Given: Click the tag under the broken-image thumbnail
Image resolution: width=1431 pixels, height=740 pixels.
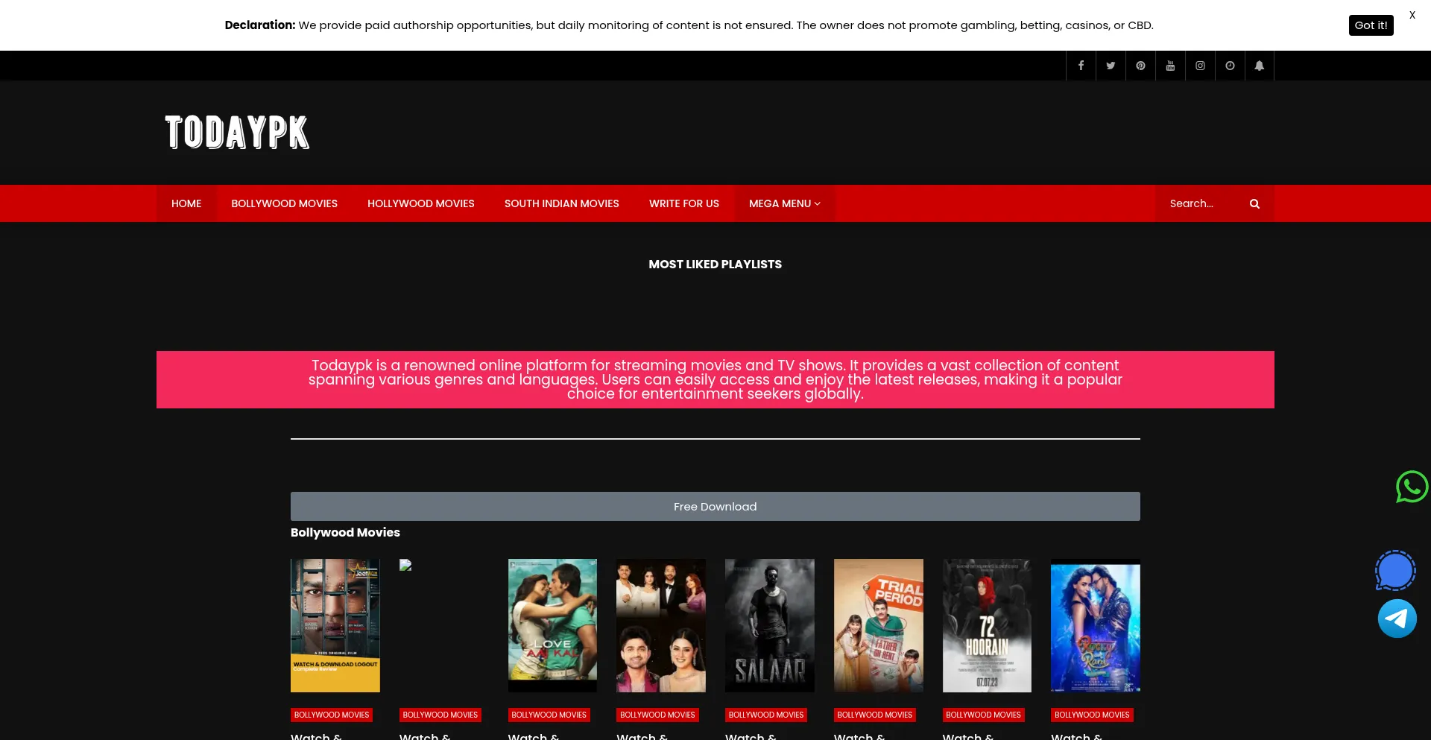Looking at the screenshot, I should pos(440,715).
